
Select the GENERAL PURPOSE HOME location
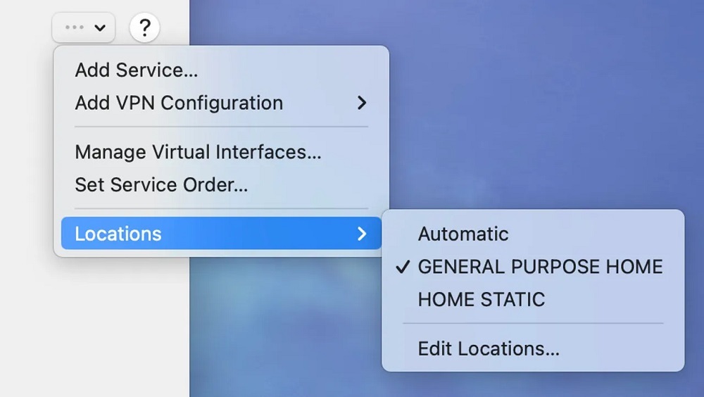540,267
